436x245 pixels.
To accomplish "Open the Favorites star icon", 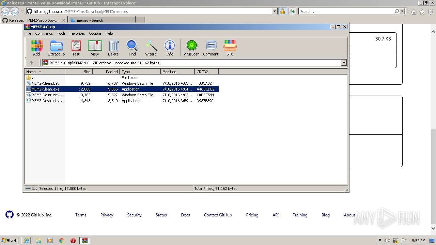I will [422, 12].
